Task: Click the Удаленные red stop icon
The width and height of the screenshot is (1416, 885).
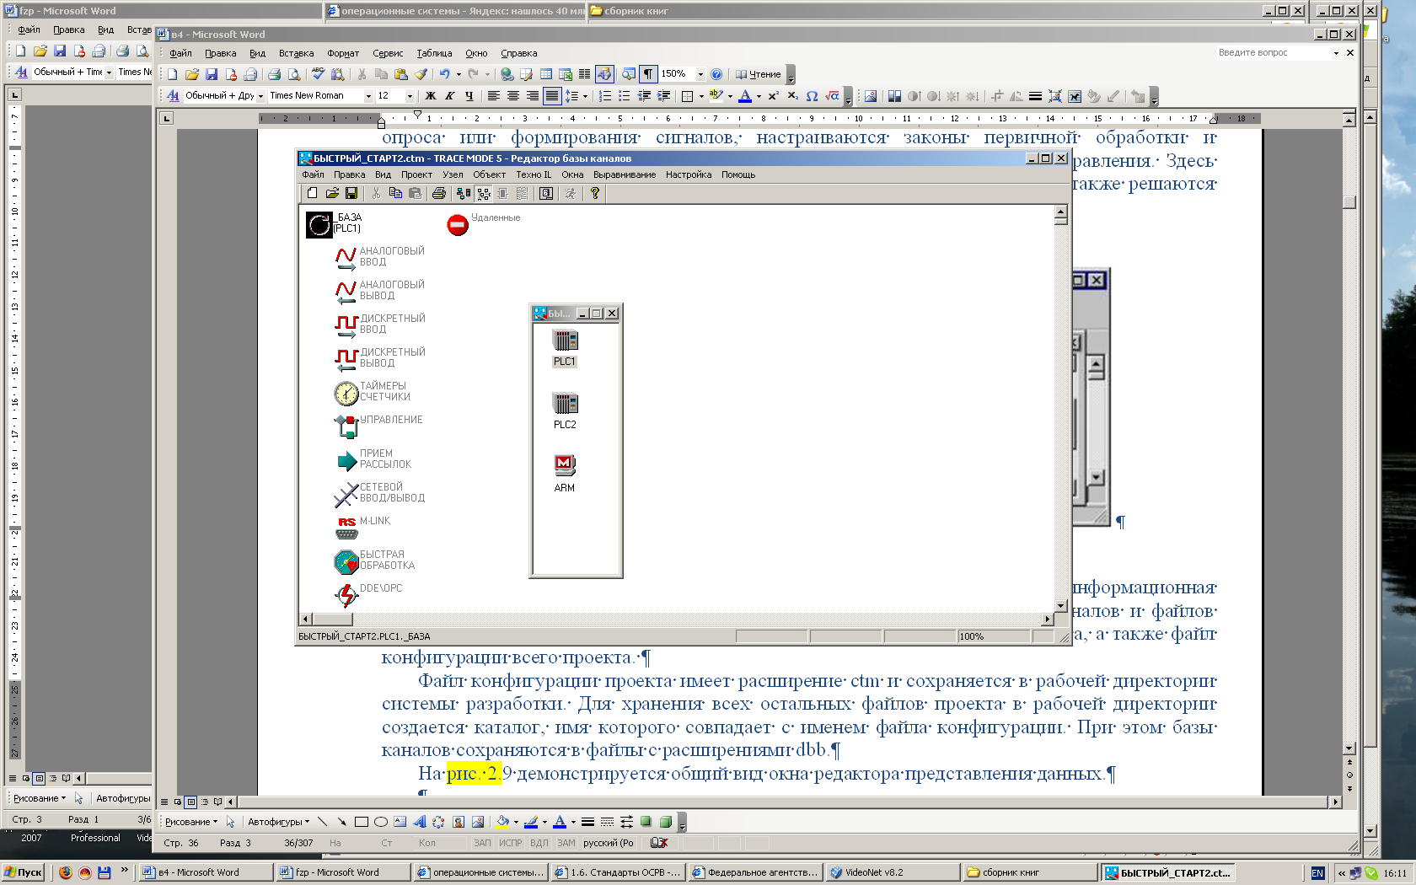Action: click(x=458, y=225)
